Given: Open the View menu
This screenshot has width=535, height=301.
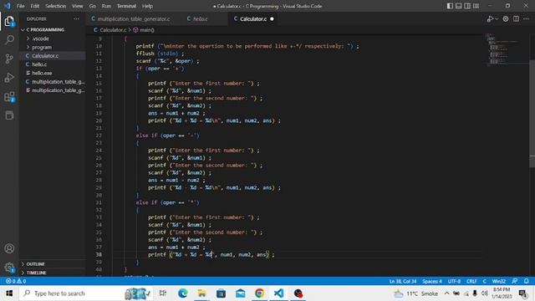Looking at the screenshot, I should [x=78, y=6].
